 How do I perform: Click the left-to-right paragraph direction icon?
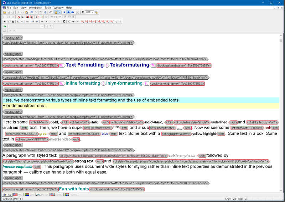33,22
